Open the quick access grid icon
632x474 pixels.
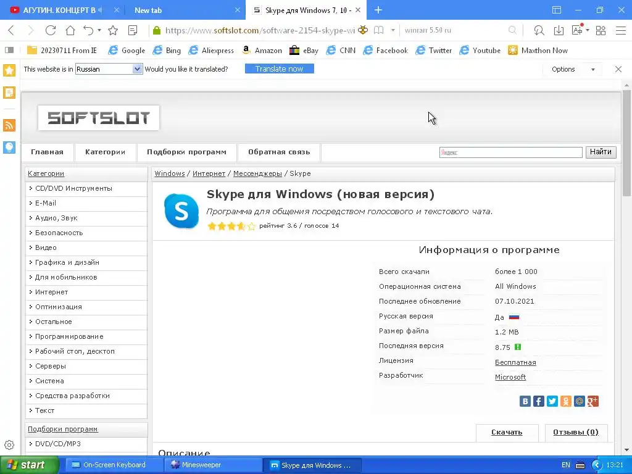click(x=601, y=30)
